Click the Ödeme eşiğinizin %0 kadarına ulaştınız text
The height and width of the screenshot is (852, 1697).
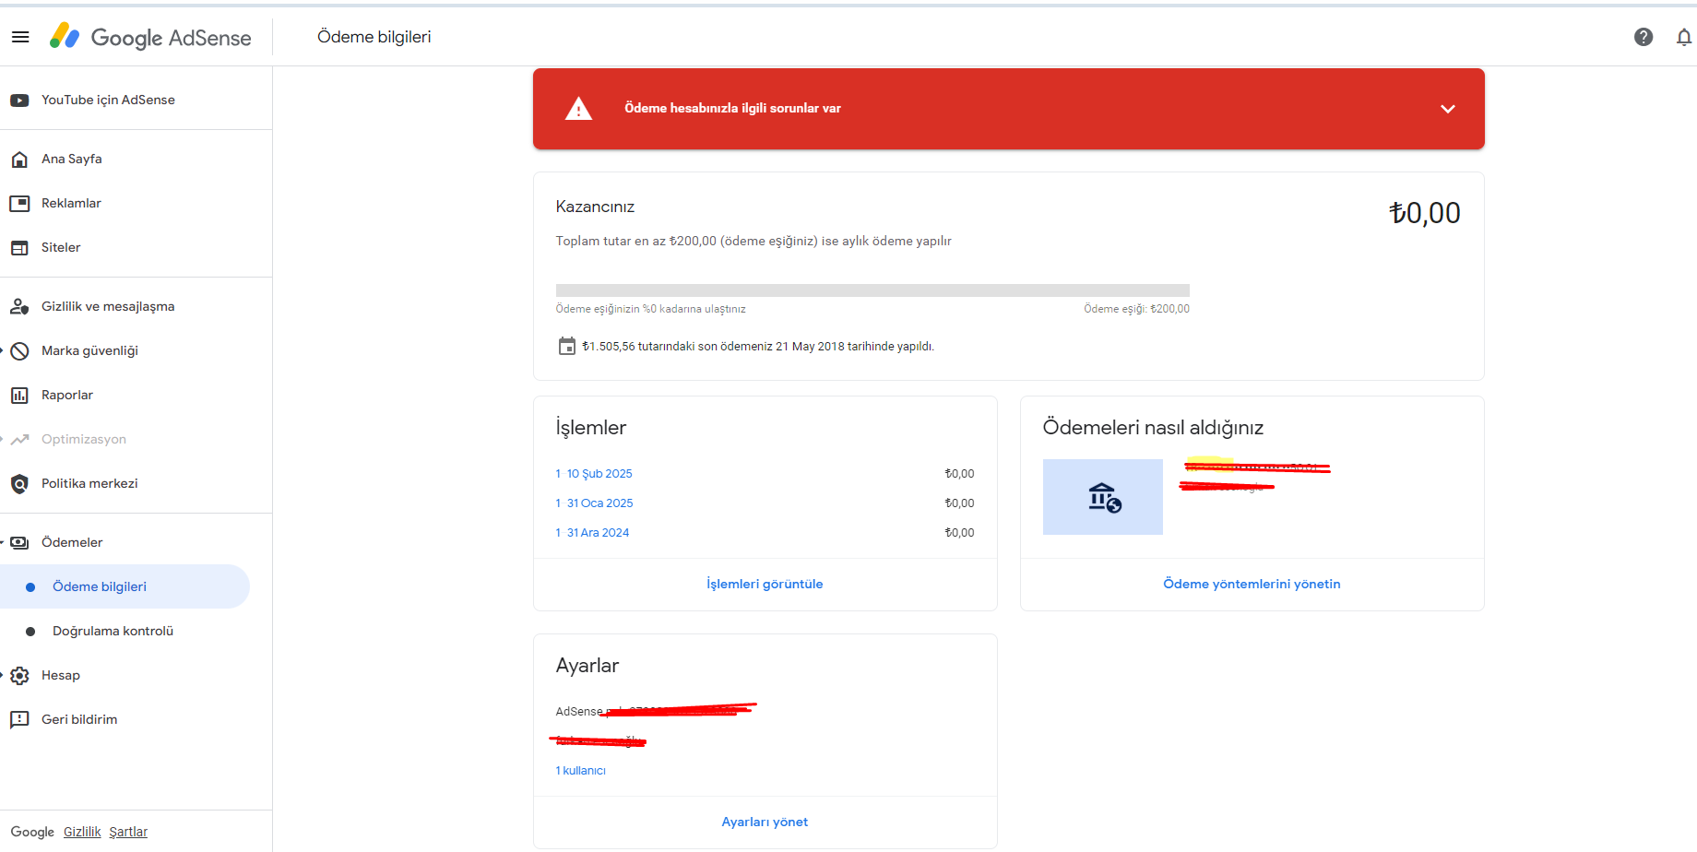click(x=650, y=309)
